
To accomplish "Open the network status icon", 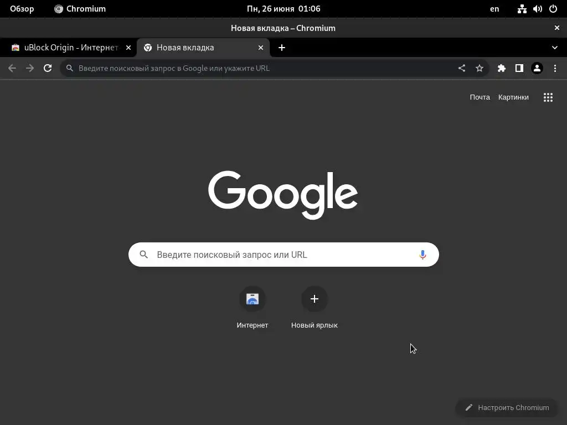I will (x=522, y=9).
